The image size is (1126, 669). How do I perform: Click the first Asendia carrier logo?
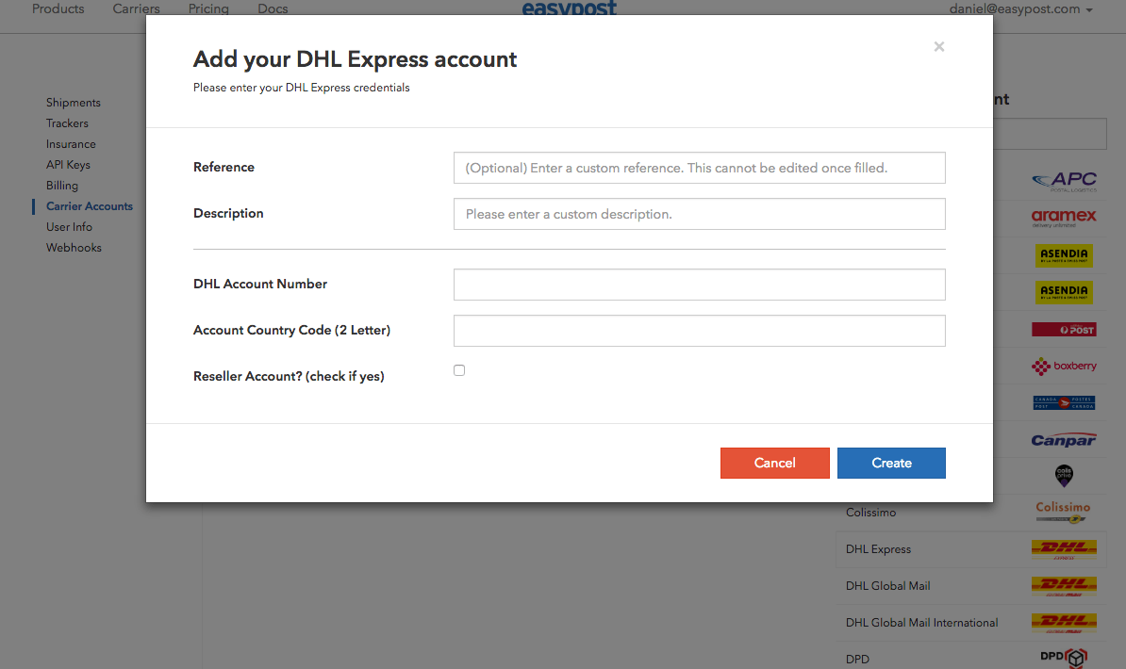(1065, 254)
